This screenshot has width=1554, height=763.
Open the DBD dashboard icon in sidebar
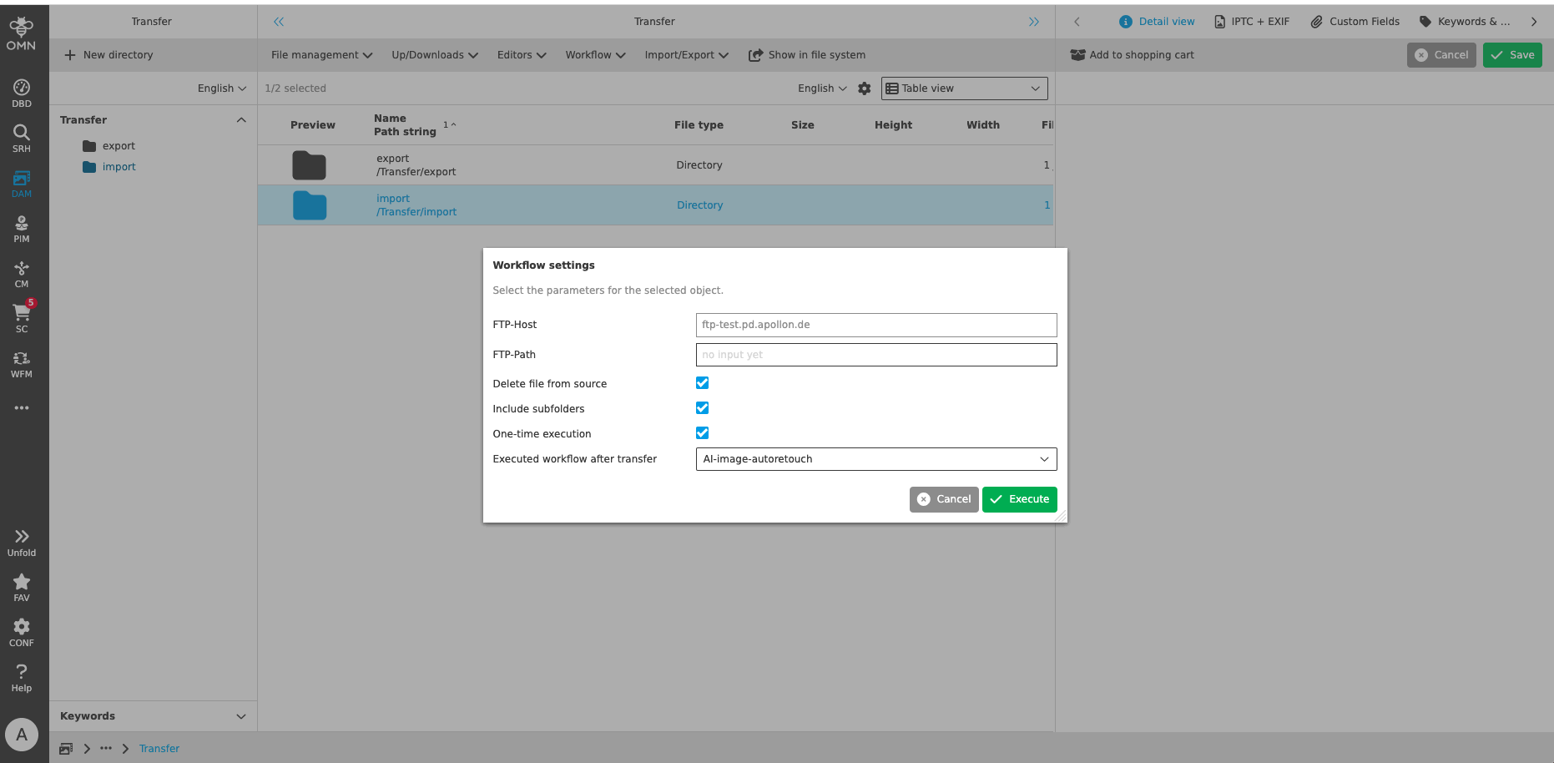click(22, 93)
